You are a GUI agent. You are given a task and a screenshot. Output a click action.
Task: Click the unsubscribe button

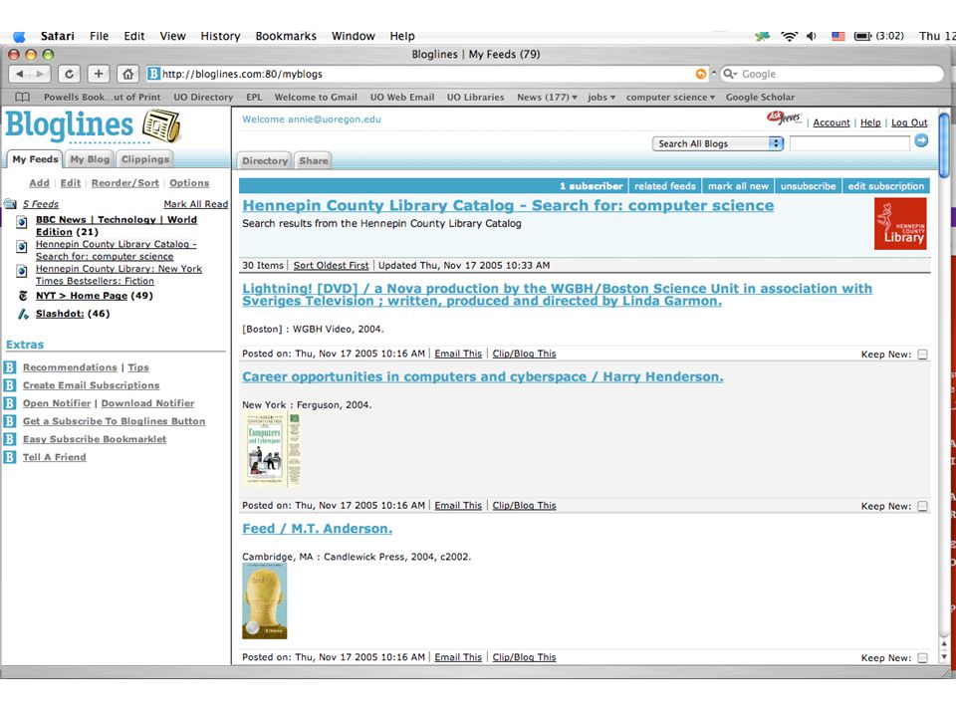tap(808, 186)
